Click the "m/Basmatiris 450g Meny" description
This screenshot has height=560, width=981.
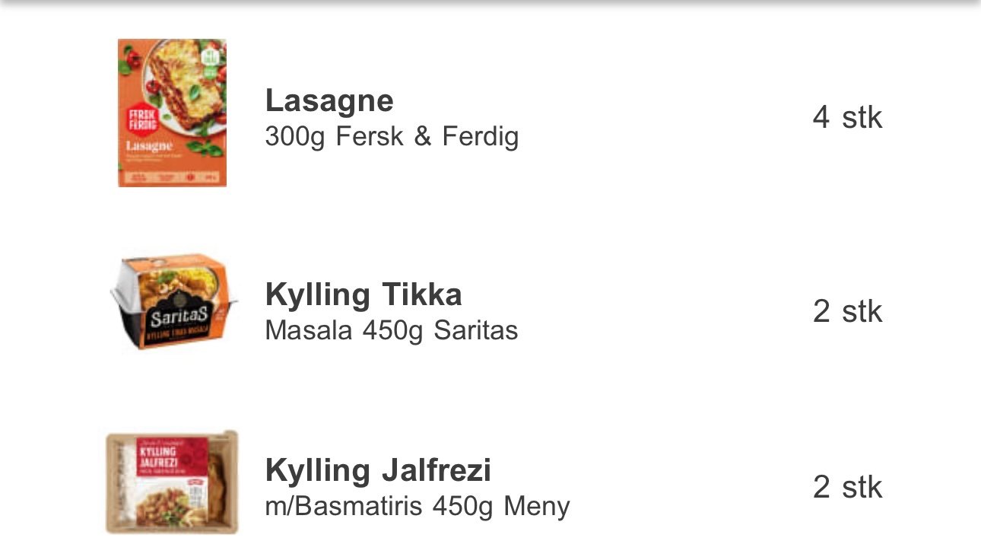click(417, 506)
